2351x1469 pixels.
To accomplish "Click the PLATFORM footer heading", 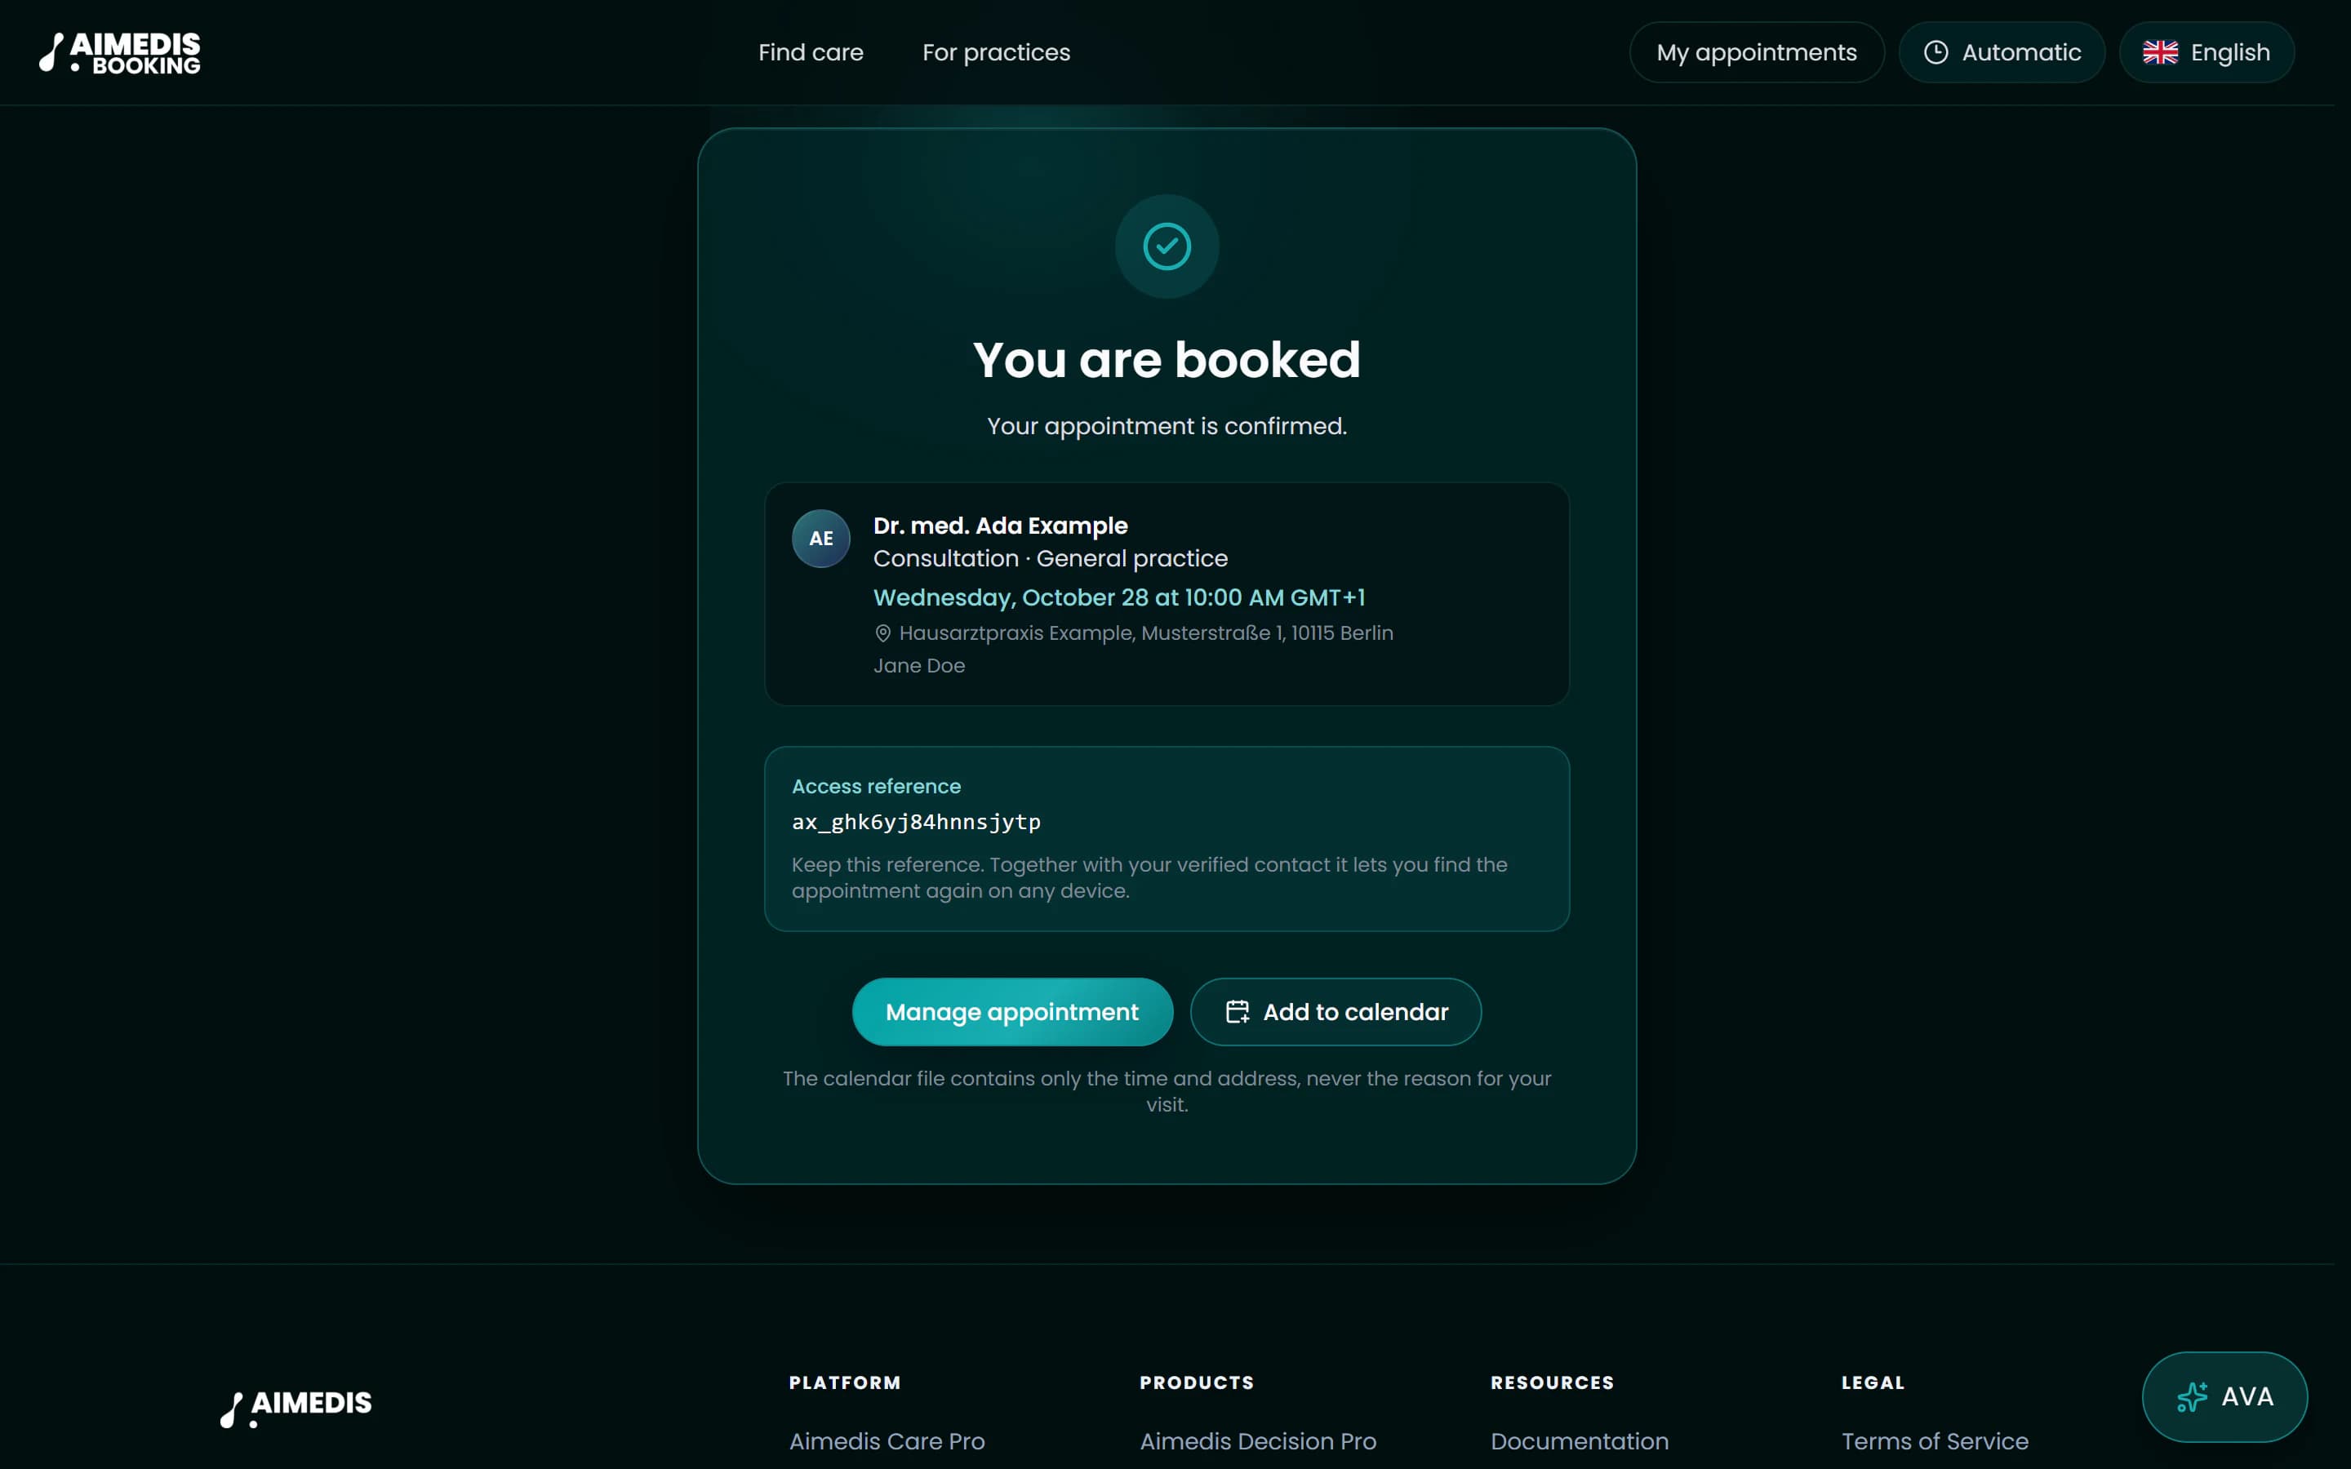I will (844, 1382).
